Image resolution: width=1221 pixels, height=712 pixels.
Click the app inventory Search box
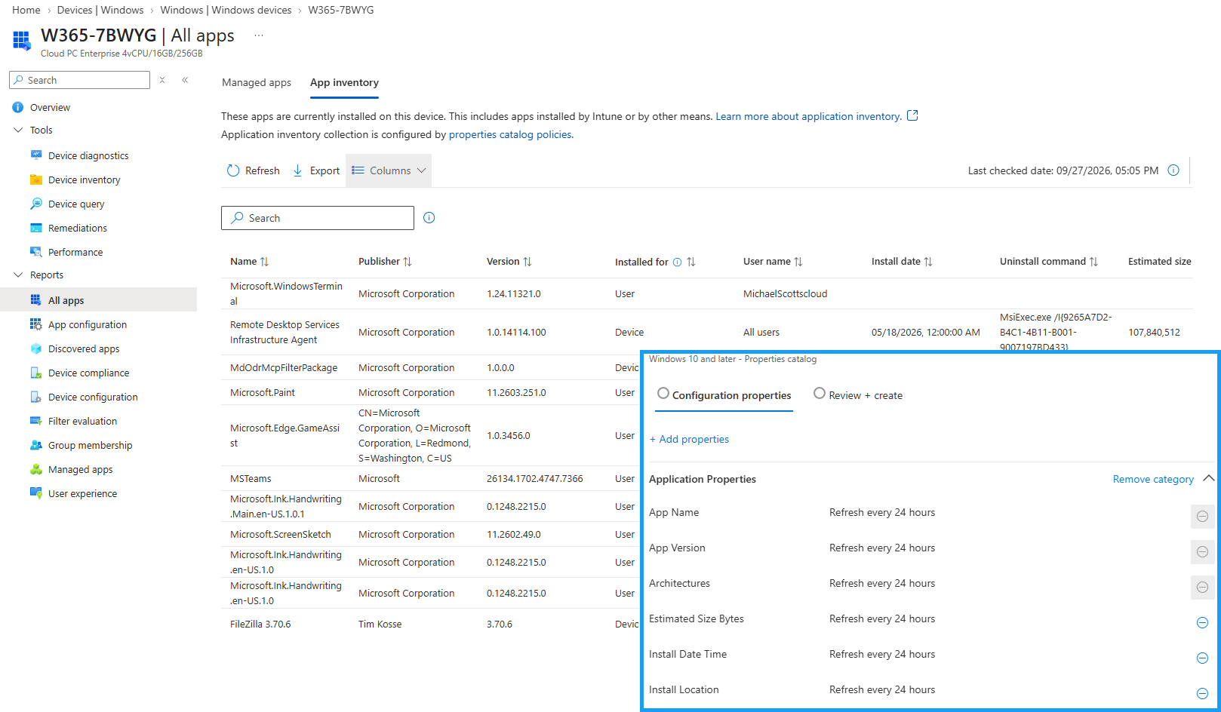[317, 218]
